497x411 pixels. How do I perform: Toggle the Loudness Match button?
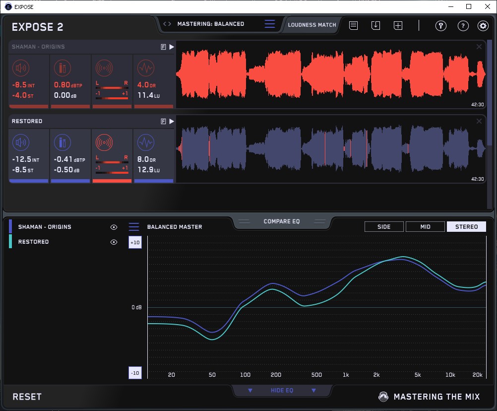coord(312,24)
